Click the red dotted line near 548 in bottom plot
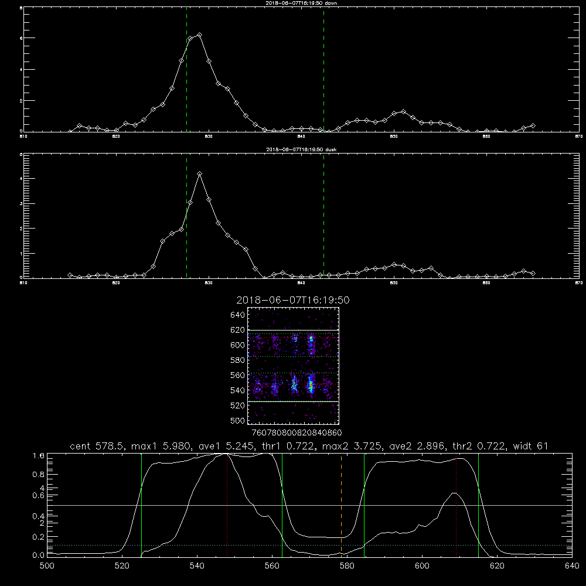 [x=227, y=505]
